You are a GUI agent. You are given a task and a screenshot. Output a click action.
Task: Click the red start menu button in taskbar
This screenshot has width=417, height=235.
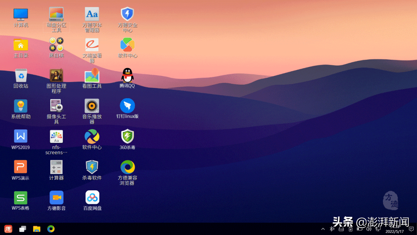(x=8, y=229)
